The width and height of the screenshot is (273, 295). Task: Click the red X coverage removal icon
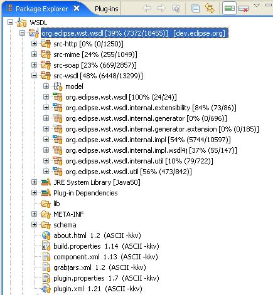tap(244, 9)
